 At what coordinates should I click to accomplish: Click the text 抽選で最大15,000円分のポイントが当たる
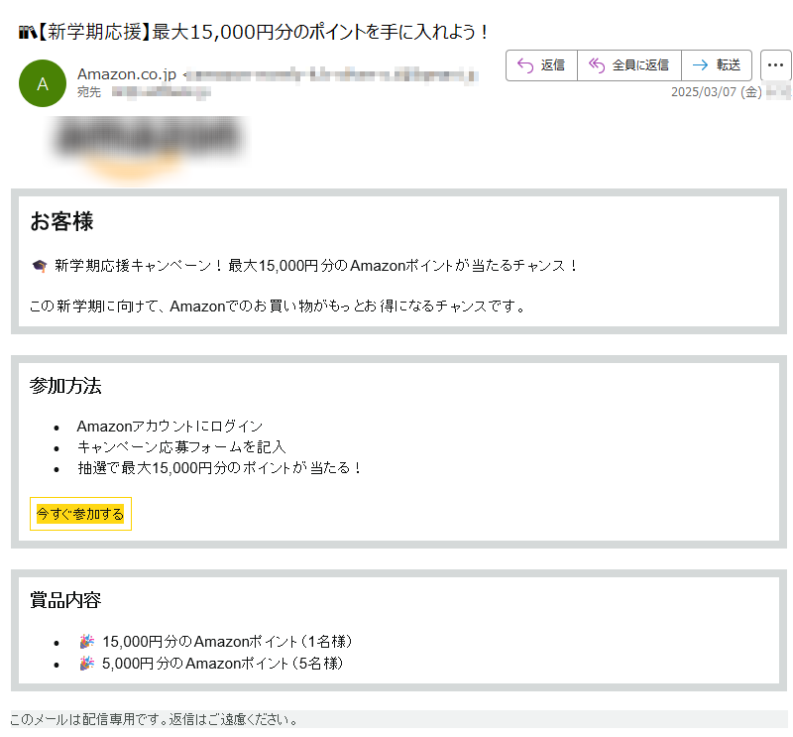click(x=219, y=468)
